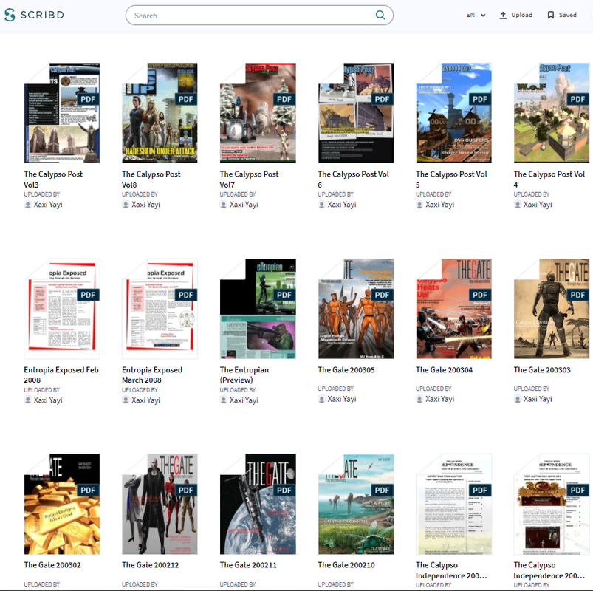Open Entropia Exposed Feb 2008 cover thumbnail
Image resolution: width=593 pixels, height=591 pixels.
(62, 308)
